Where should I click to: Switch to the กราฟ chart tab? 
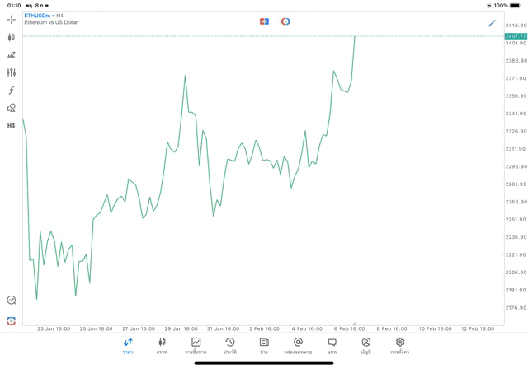(162, 346)
